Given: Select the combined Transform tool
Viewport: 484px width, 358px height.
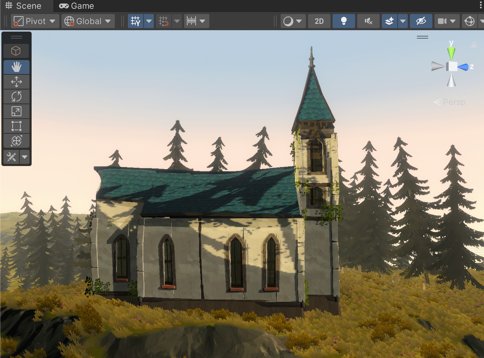Looking at the screenshot, I should pos(16,141).
